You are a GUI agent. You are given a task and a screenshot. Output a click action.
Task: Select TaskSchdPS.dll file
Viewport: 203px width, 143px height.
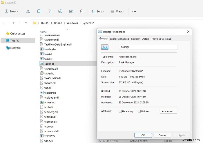(x=53, y=78)
